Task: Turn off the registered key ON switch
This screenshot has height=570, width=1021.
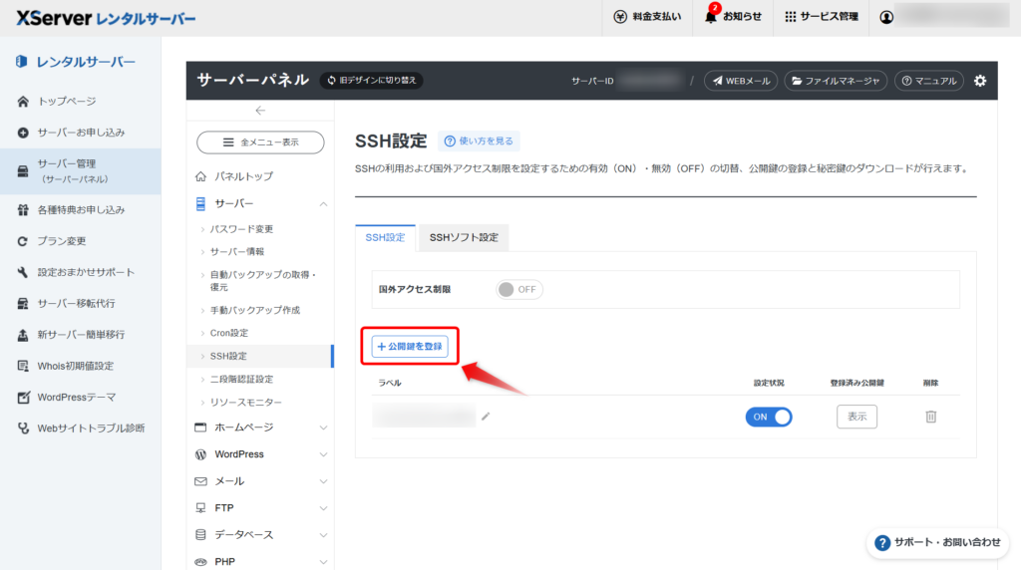Action: point(768,417)
